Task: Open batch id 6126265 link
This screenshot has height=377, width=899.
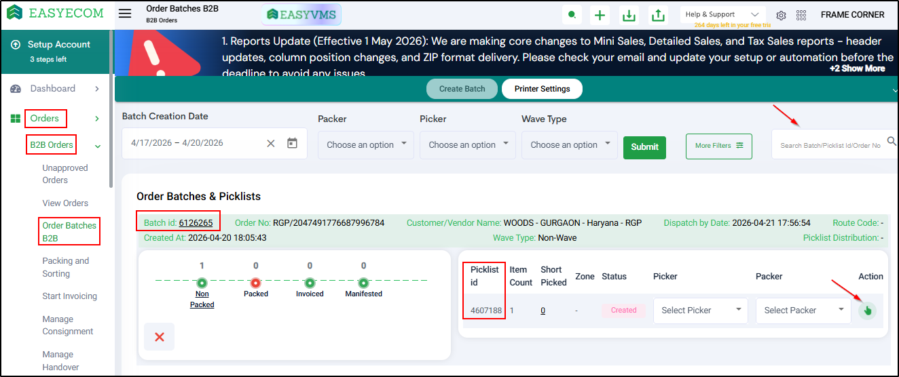Action: pos(196,222)
